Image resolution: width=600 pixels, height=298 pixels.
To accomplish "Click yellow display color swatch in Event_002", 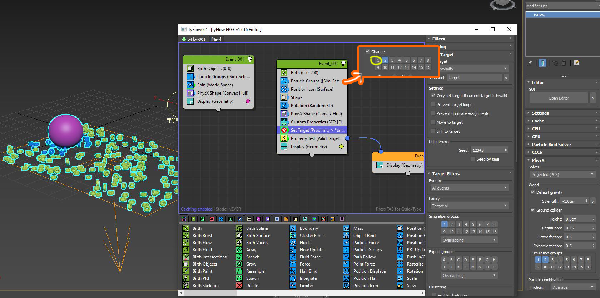I will (341, 147).
